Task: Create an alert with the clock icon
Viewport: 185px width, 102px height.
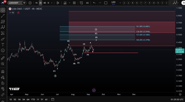Action: point(81,3)
